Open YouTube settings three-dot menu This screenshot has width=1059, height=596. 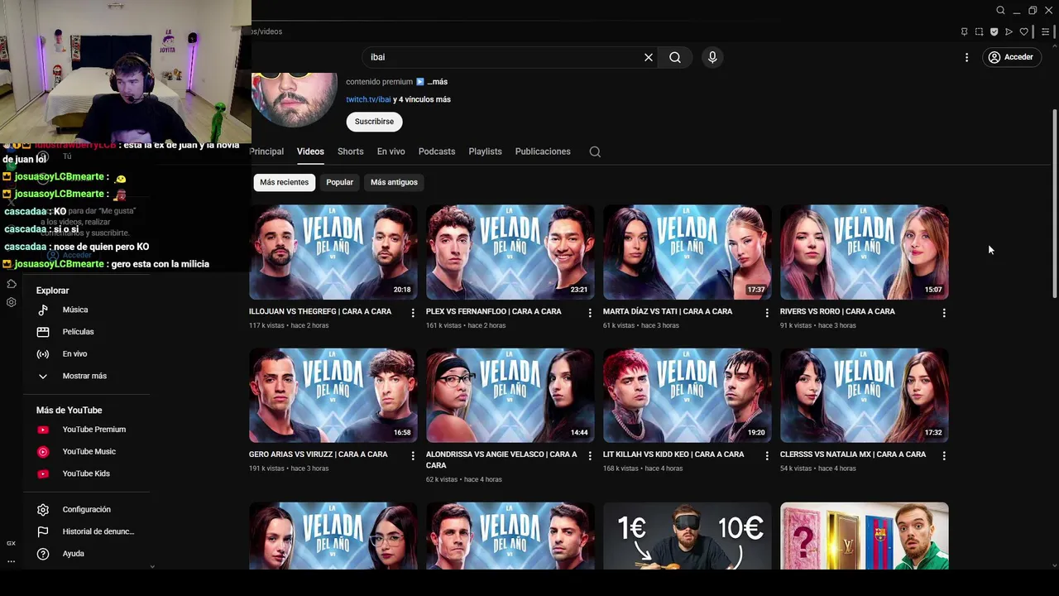tap(966, 57)
